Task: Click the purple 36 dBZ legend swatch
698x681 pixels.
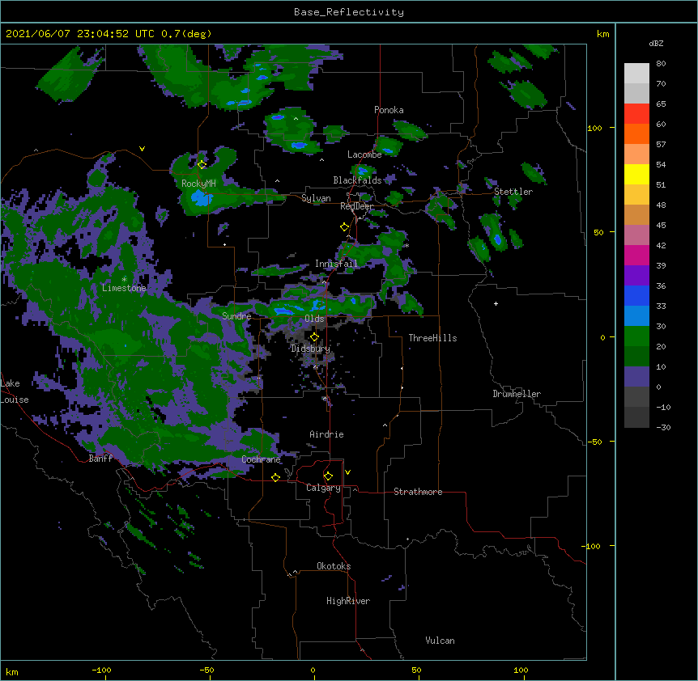Action: pyautogui.click(x=636, y=276)
